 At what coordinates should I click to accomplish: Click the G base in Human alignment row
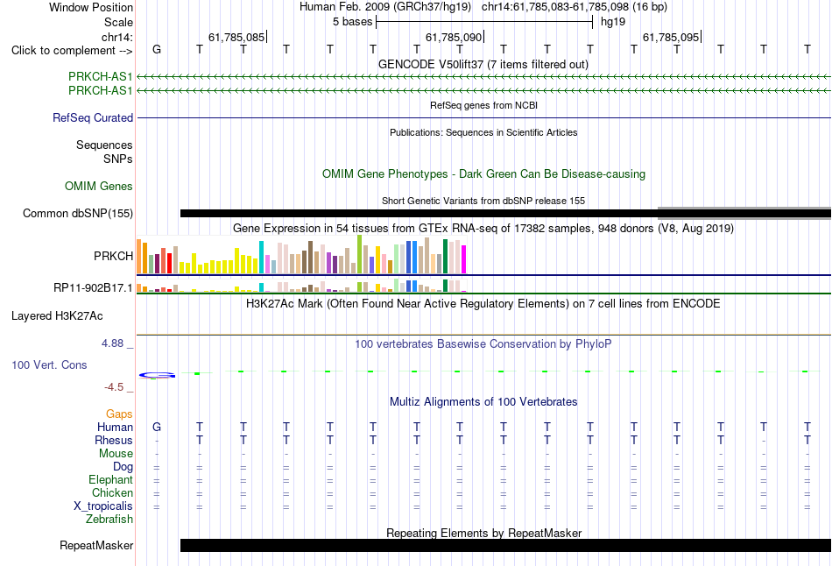(x=157, y=427)
